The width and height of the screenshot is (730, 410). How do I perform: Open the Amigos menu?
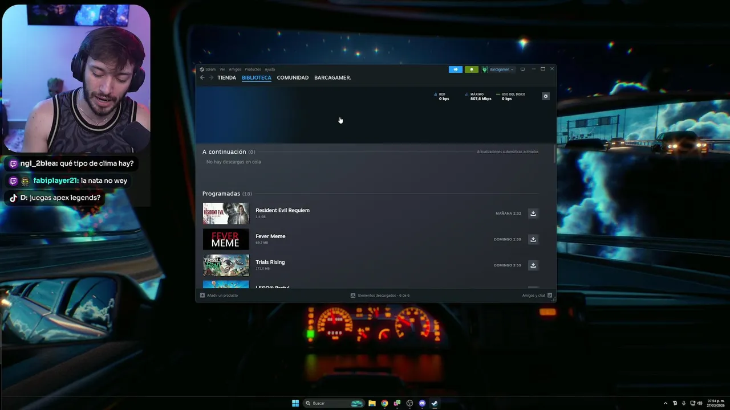point(235,69)
